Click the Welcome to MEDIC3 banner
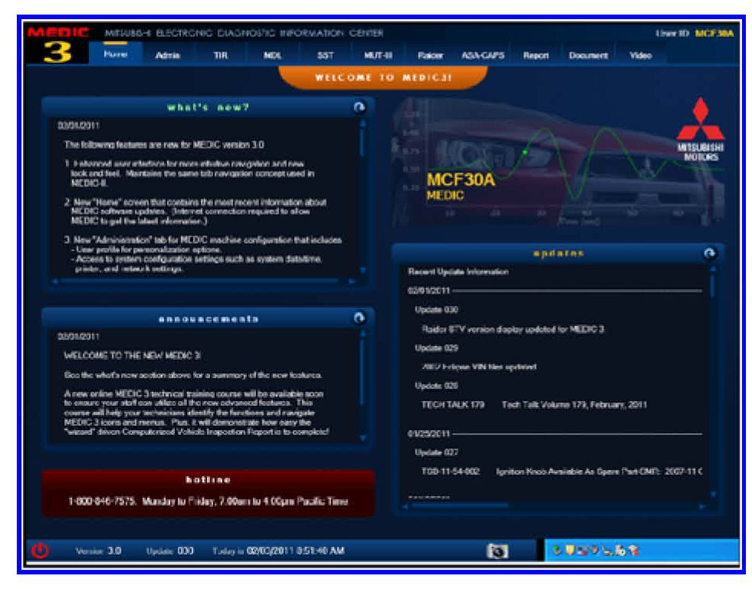 tap(383, 77)
